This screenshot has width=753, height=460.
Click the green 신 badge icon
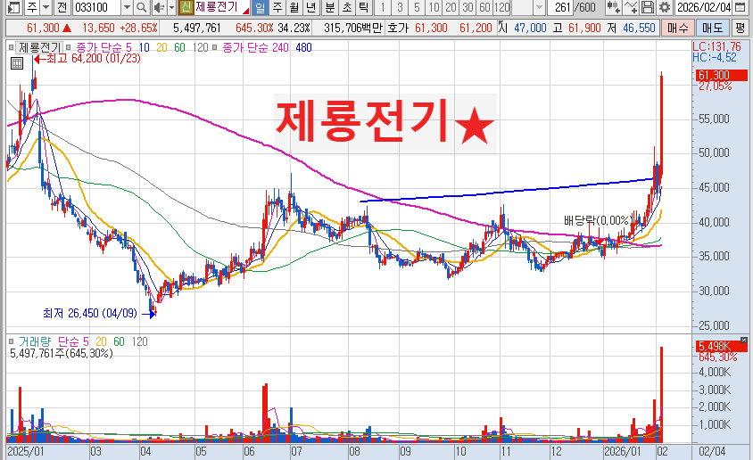click(x=186, y=7)
